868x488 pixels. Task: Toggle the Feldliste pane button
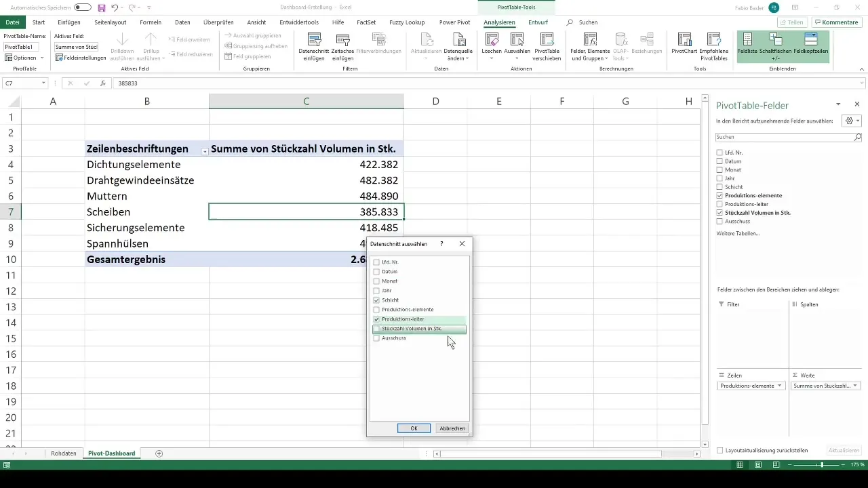(747, 45)
